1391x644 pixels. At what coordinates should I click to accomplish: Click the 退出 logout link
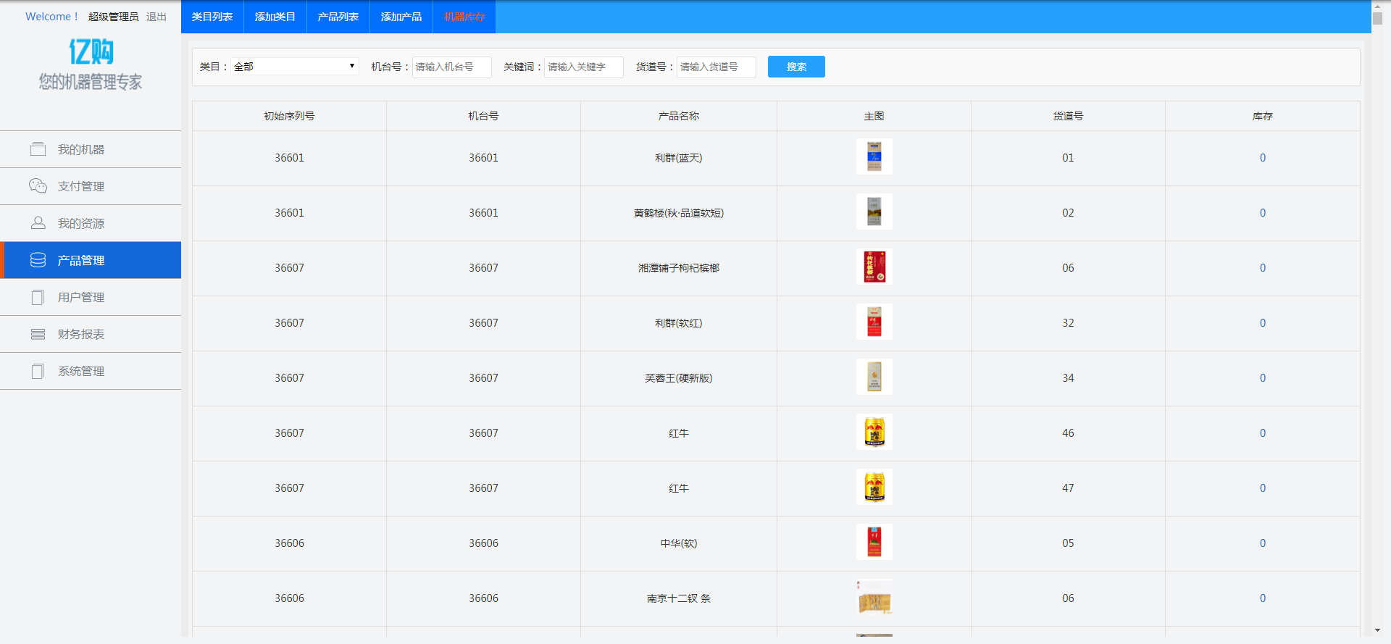point(156,17)
